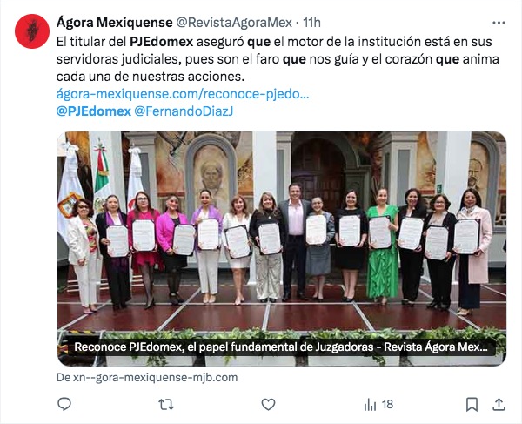Click the tweet body text to open the post
This screenshot has height=424, width=522.
pos(278,59)
